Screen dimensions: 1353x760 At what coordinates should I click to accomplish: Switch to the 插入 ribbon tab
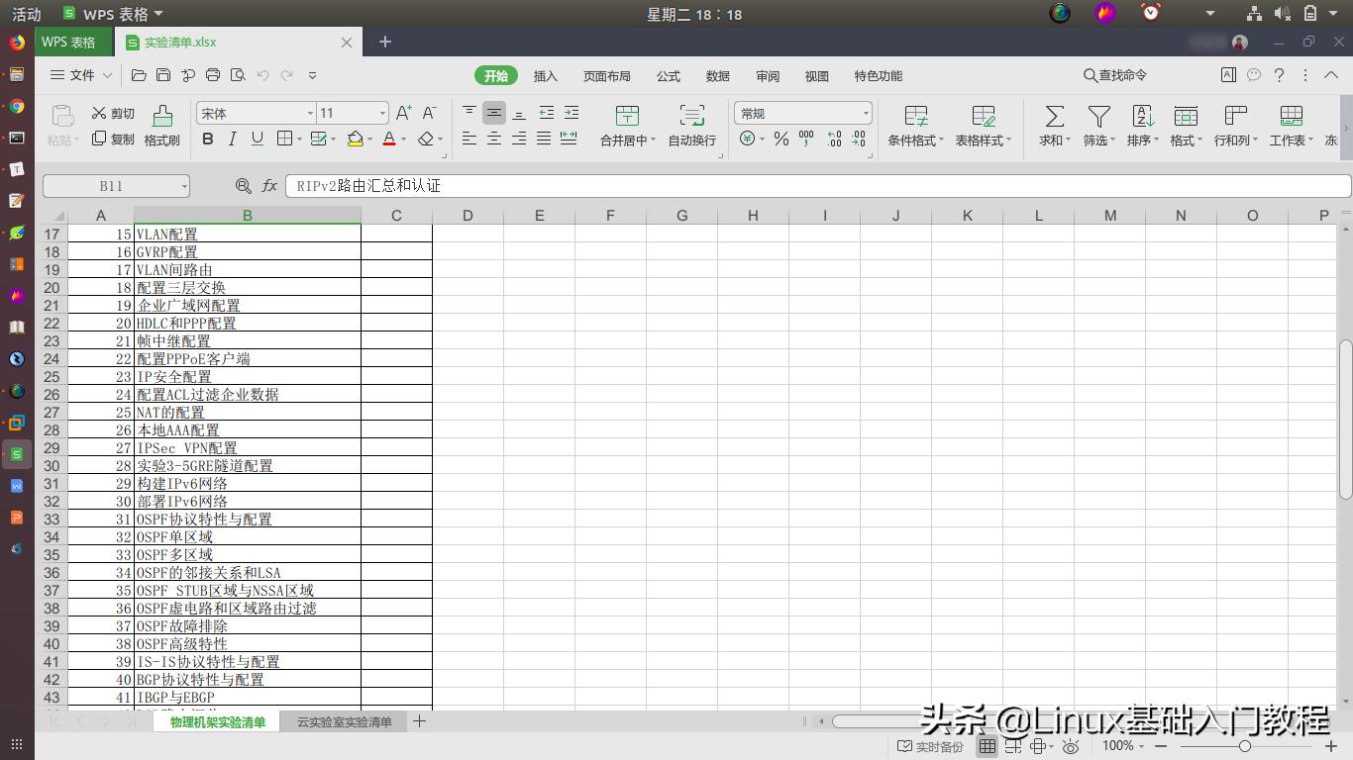coord(545,75)
